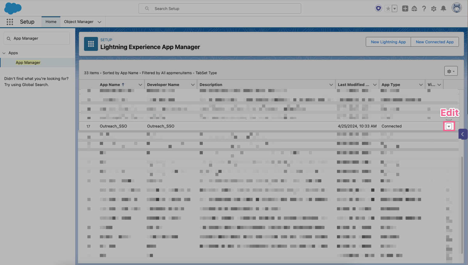Image resolution: width=468 pixels, height=265 pixels.
Task: Open quick create with the plus icon
Action: (x=405, y=8)
